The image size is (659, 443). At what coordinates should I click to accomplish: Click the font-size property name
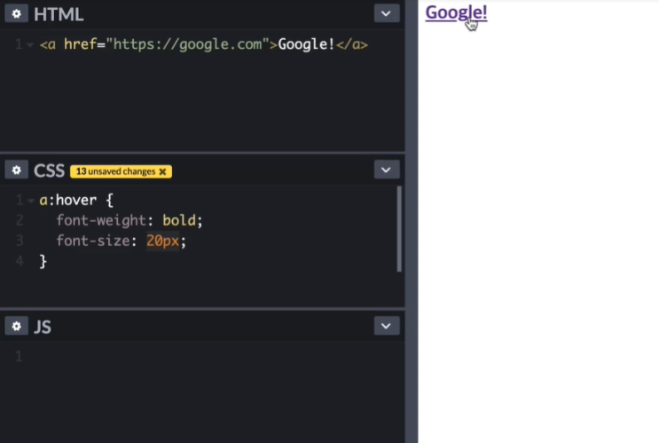[x=93, y=241]
